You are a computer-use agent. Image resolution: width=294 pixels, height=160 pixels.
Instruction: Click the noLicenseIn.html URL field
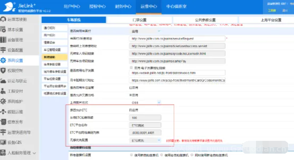coord(177,54)
